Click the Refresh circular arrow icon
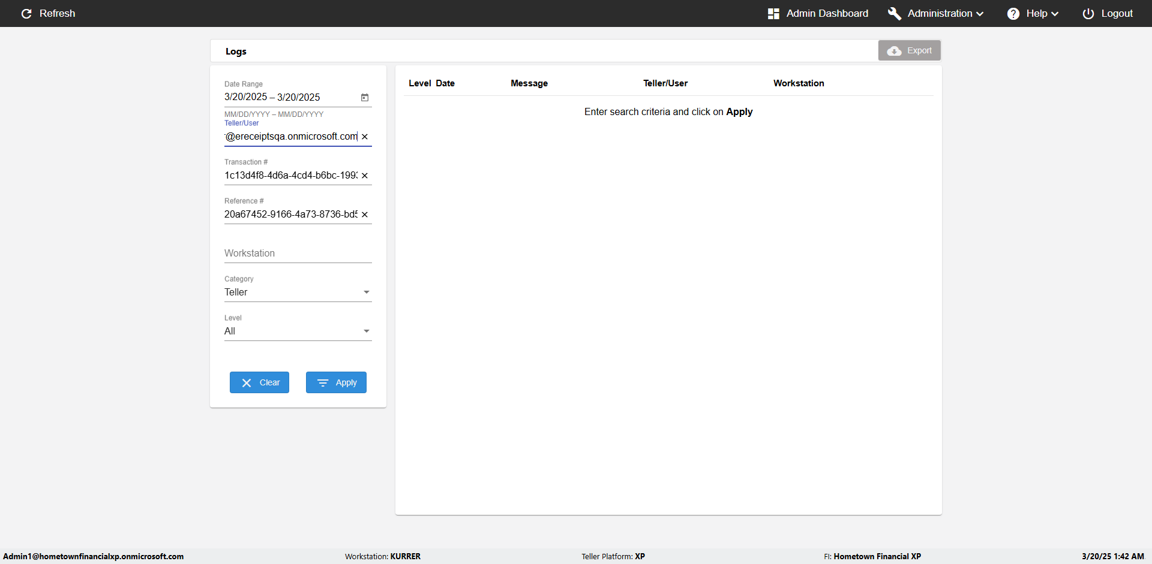 (26, 13)
